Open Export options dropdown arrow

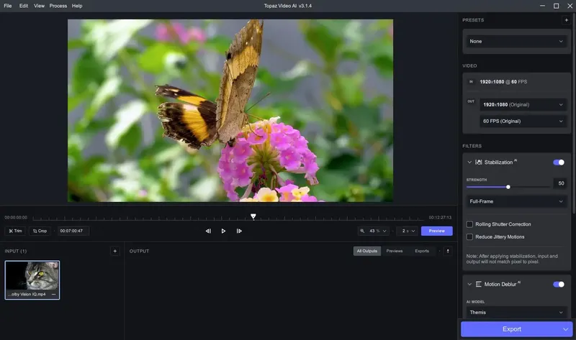566,329
